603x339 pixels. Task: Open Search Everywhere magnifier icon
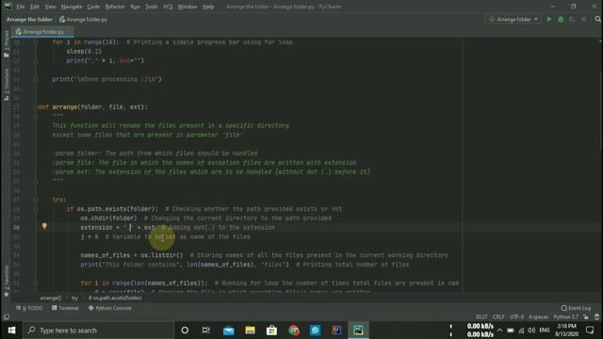pyautogui.click(x=597, y=19)
